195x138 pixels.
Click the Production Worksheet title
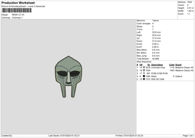click(18, 3)
